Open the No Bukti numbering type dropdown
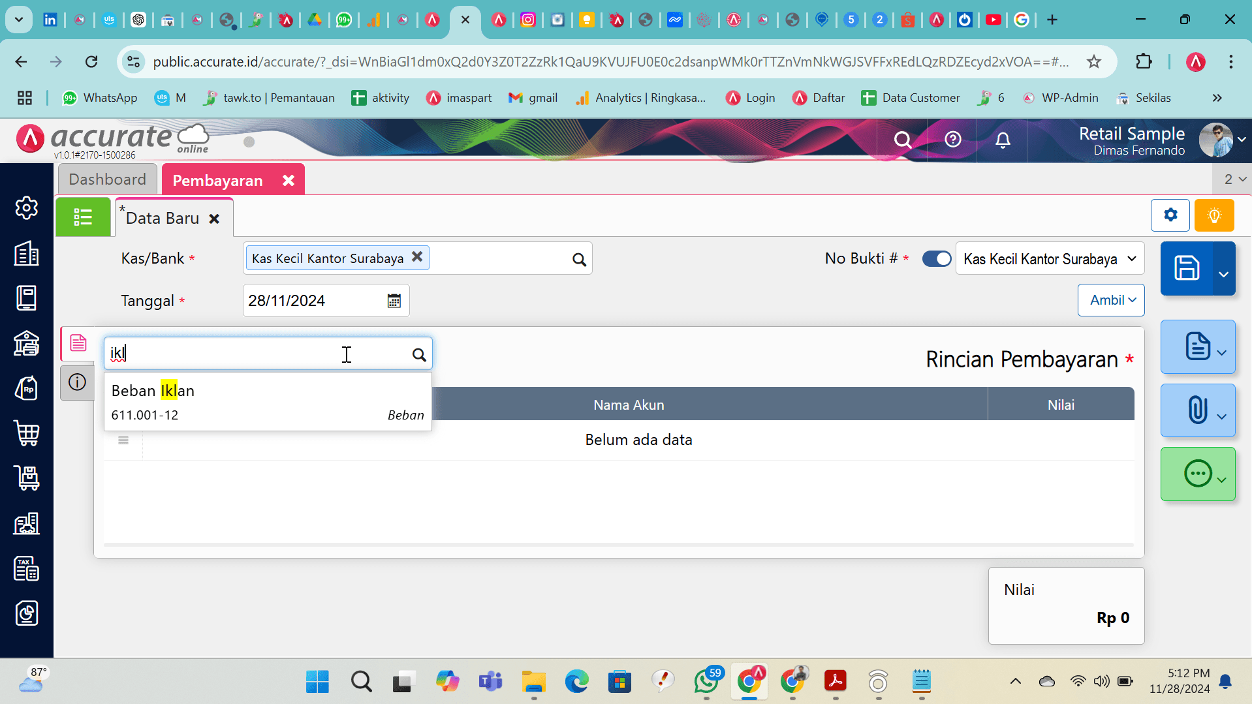1252x704 pixels. coord(1049,259)
